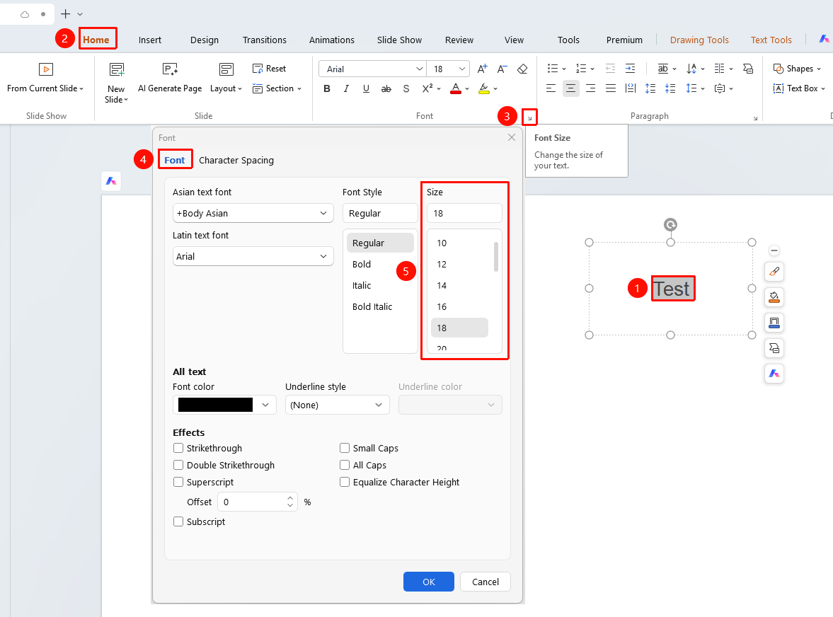Enable the Small Caps checkbox
833x617 pixels.
click(345, 448)
